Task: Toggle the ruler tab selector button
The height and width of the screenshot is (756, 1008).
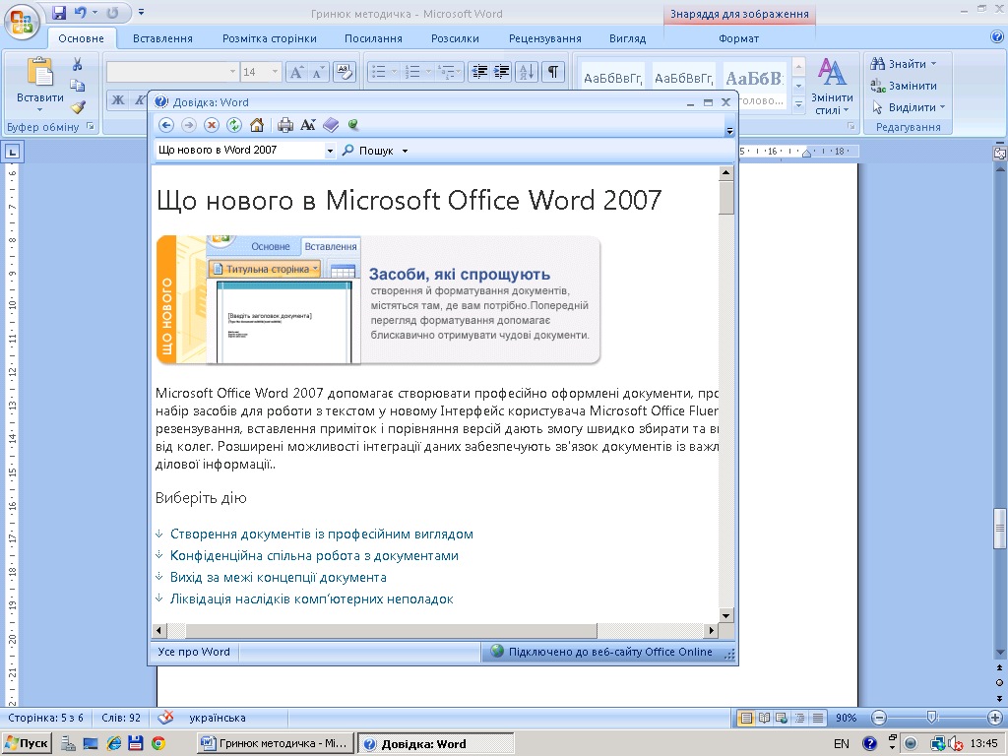Action: (x=13, y=153)
